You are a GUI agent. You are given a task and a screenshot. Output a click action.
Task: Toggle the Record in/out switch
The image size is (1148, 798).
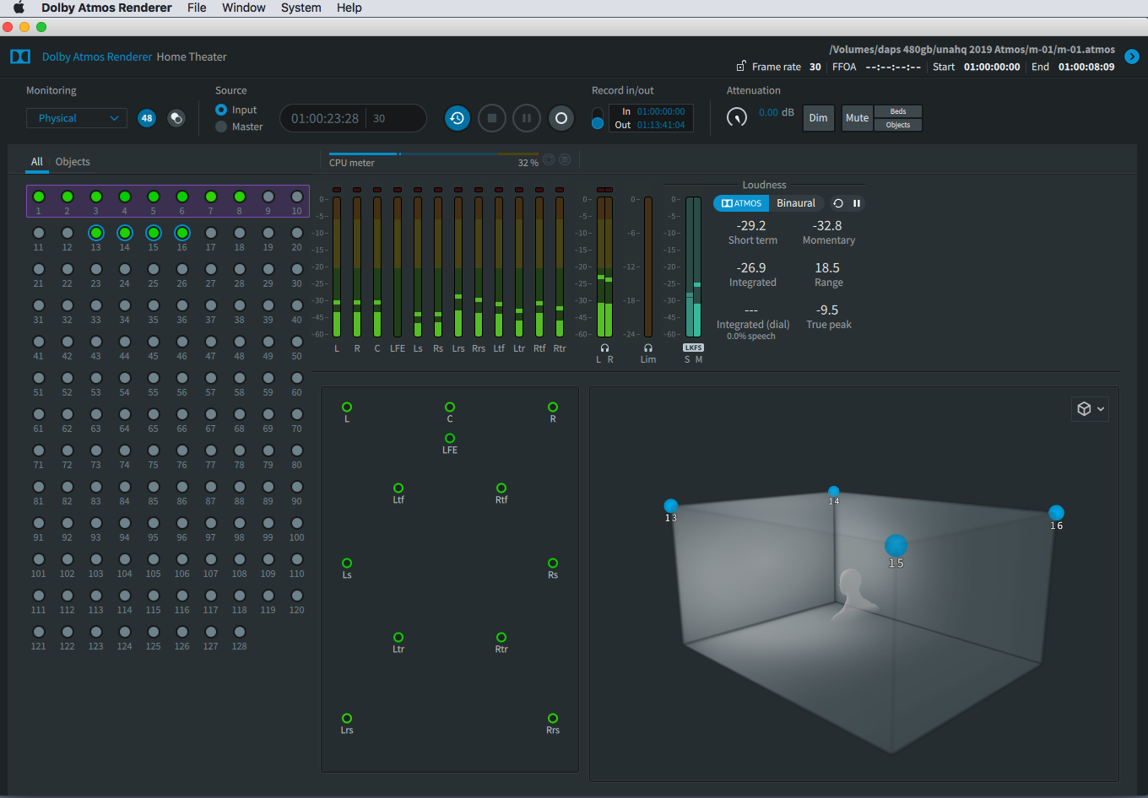click(598, 118)
